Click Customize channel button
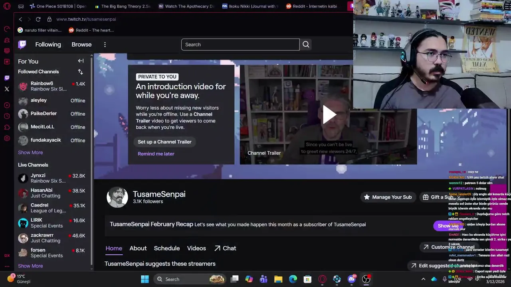This screenshot has width=511, height=287. (449, 247)
